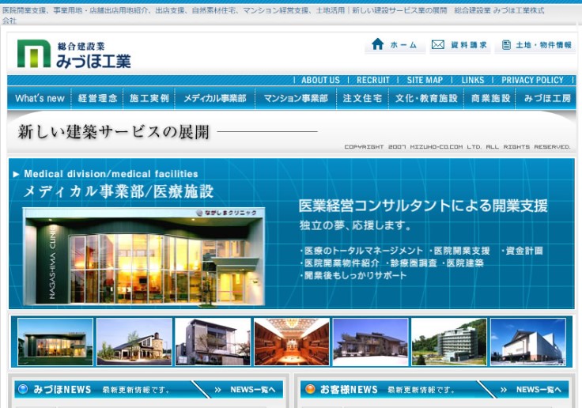Select the clinic at night thumbnail
Viewport: 582px width, 408px height.
(55, 342)
